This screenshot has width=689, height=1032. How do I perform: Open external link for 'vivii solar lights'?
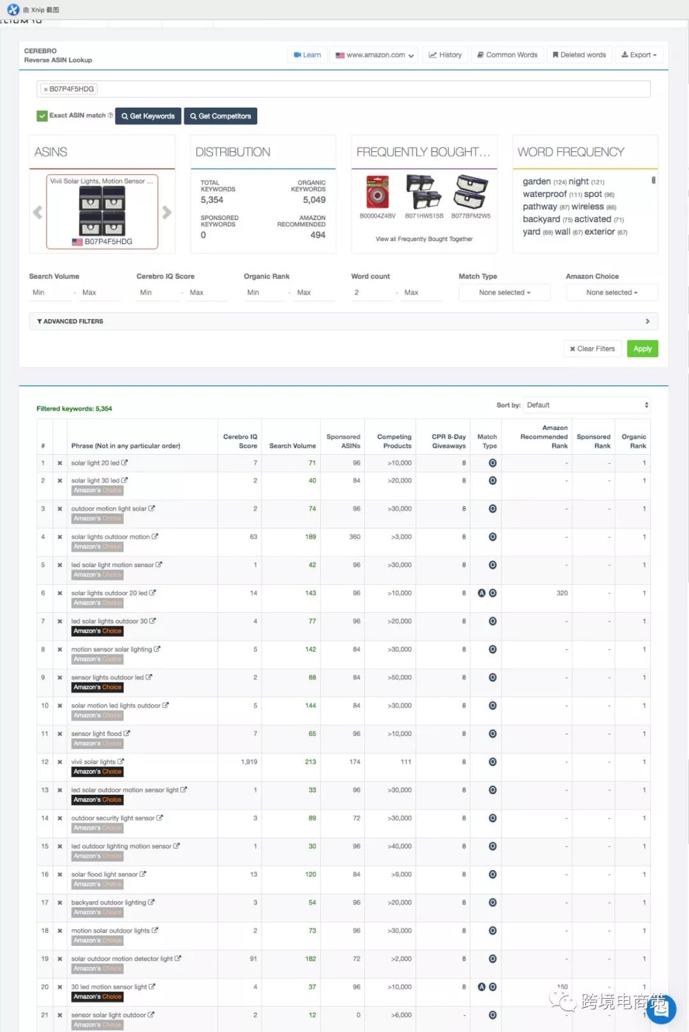(x=121, y=762)
